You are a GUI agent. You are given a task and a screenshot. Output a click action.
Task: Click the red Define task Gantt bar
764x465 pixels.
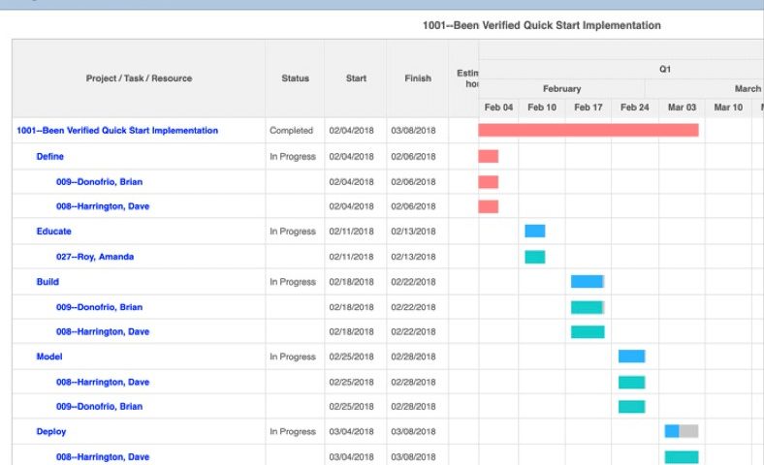pos(489,156)
